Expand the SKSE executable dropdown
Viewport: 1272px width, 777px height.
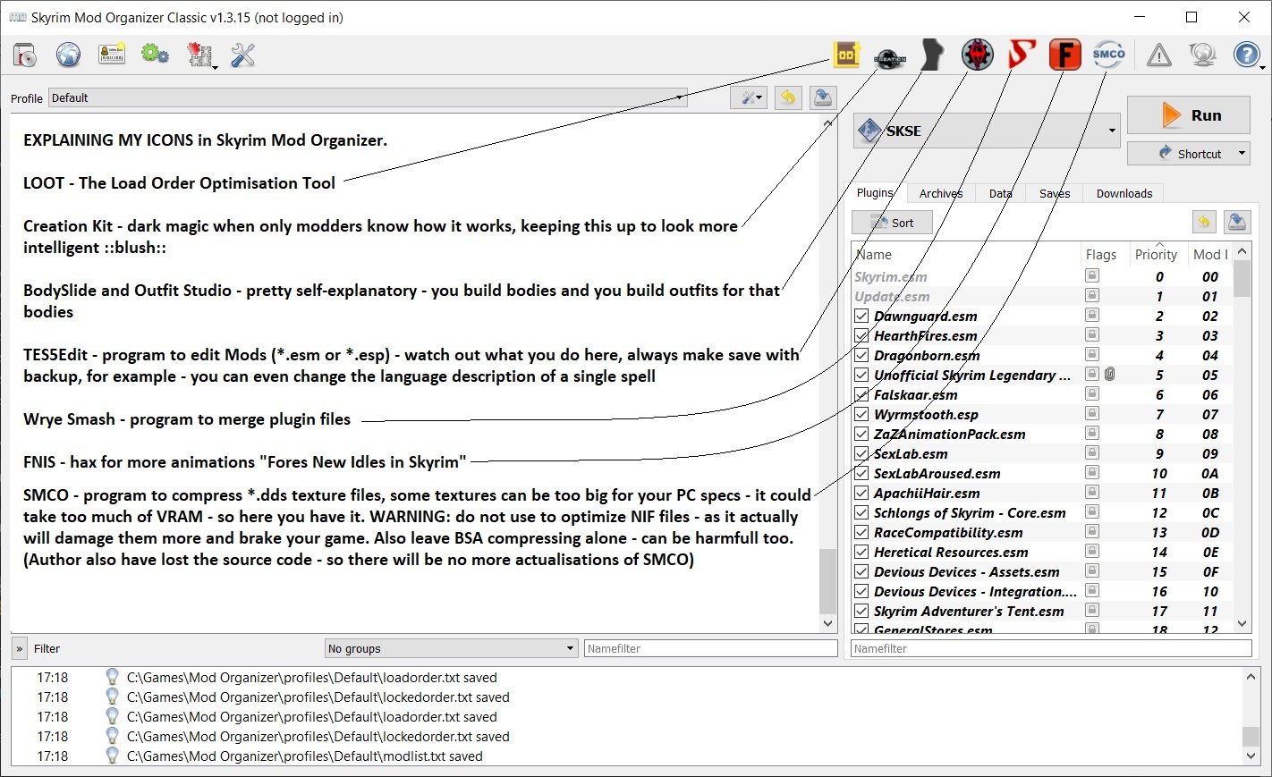click(x=987, y=131)
